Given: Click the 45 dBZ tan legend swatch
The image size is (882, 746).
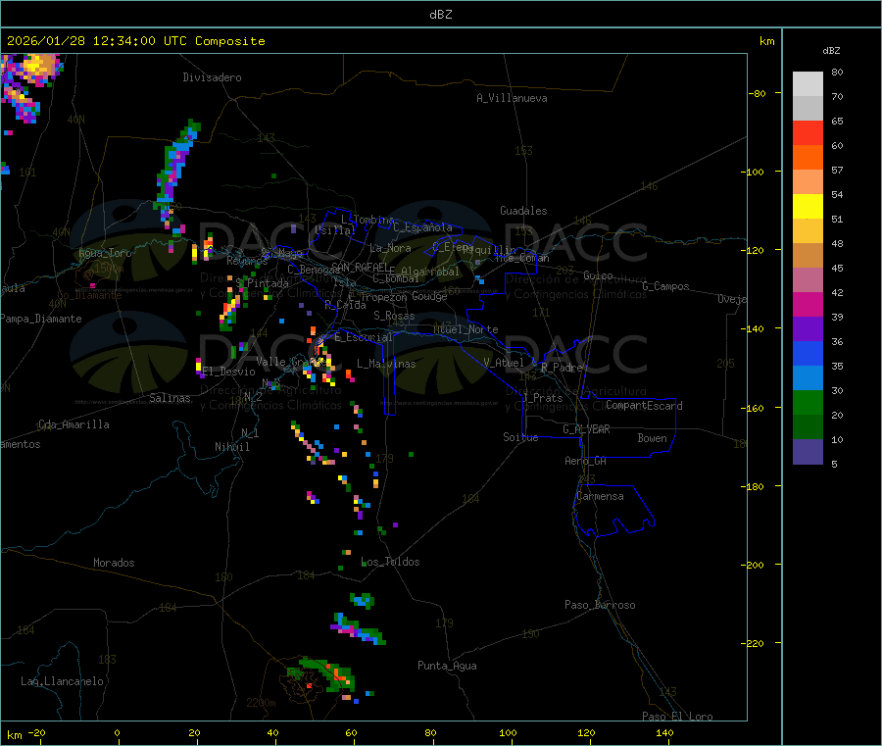Looking at the screenshot, I should 808,256.
